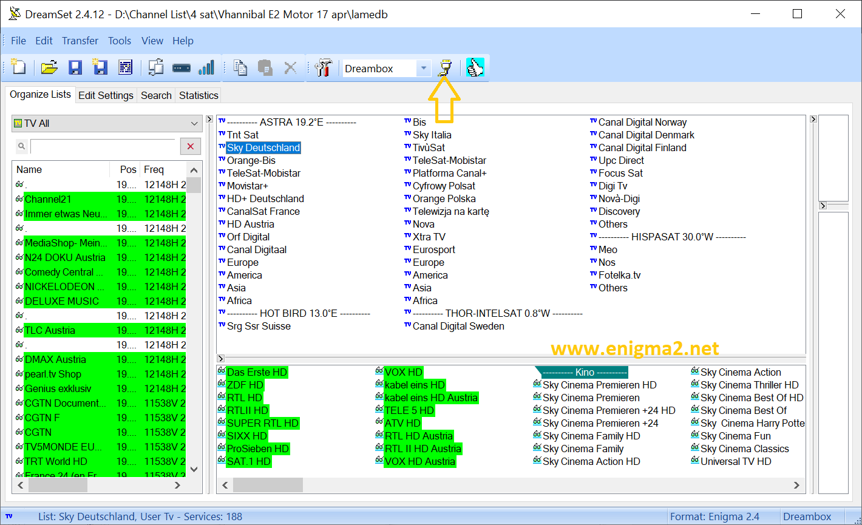Sort by the Freq column header
The width and height of the screenshot is (862, 525).
tap(163, 169)
